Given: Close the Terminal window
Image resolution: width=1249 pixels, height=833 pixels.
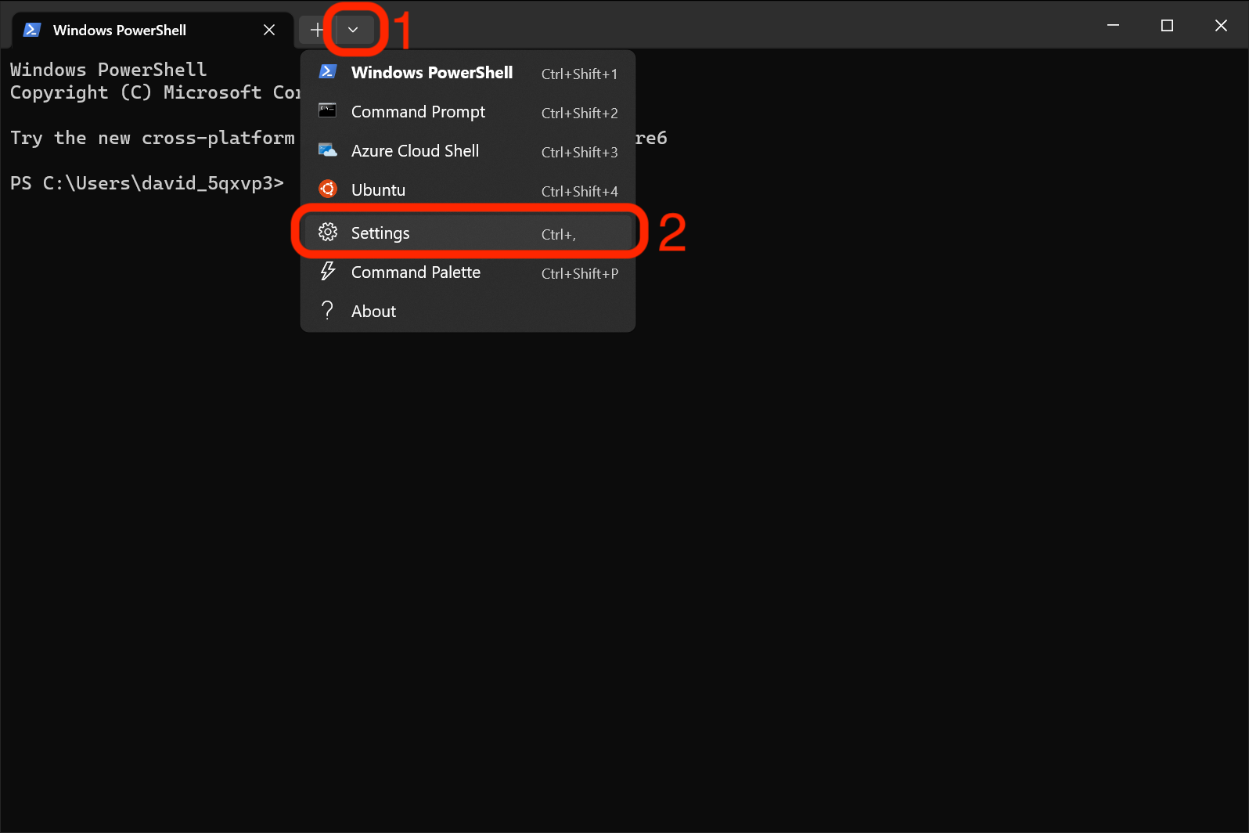Looking at the screenshot, I should 1221,26.
